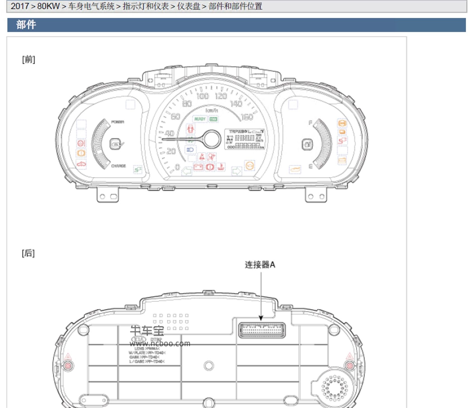This screenshot has height=408, width=471.
Task: Click the green left turn signal arrow
Action: click(x=187, y=170)
